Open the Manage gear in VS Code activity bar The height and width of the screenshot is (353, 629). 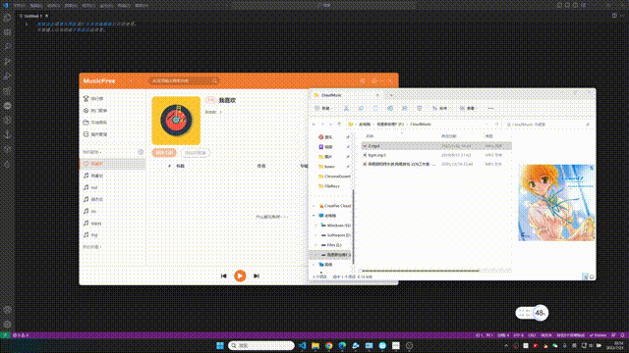[x=7, y=325]
